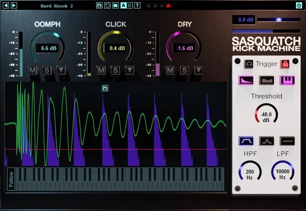Select the decay envelope trigger mode icon
The height and width of the screenshot is (211, 306).
click(x=246, y=80)
